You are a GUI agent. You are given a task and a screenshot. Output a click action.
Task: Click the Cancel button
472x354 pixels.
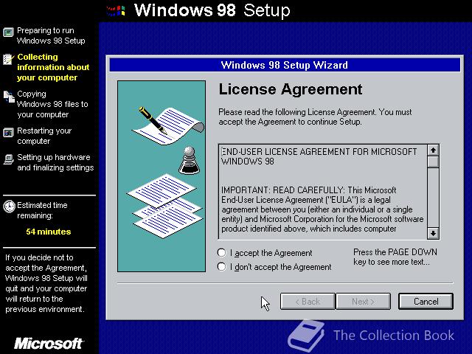[x=426, y=302]
